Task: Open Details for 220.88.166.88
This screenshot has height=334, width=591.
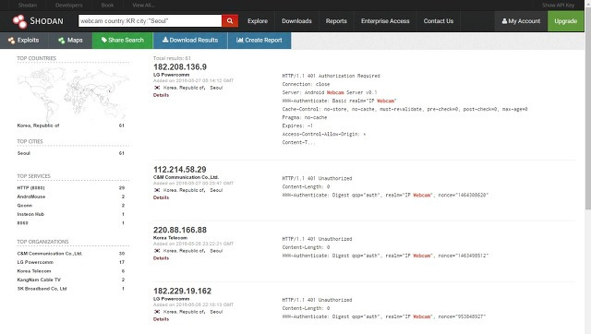Action: click(x=161, y=258)
